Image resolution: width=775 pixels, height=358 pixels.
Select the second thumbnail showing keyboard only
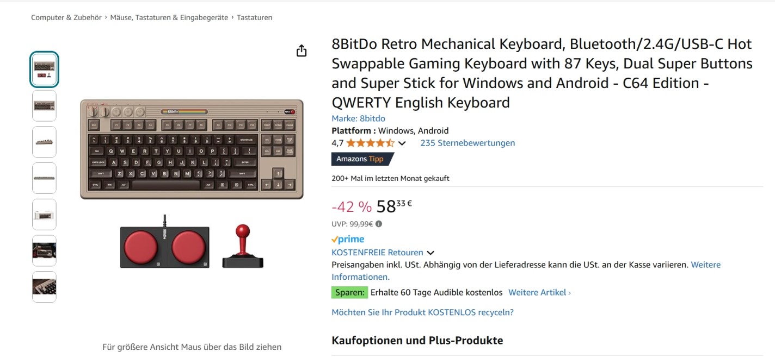(44, 105)
